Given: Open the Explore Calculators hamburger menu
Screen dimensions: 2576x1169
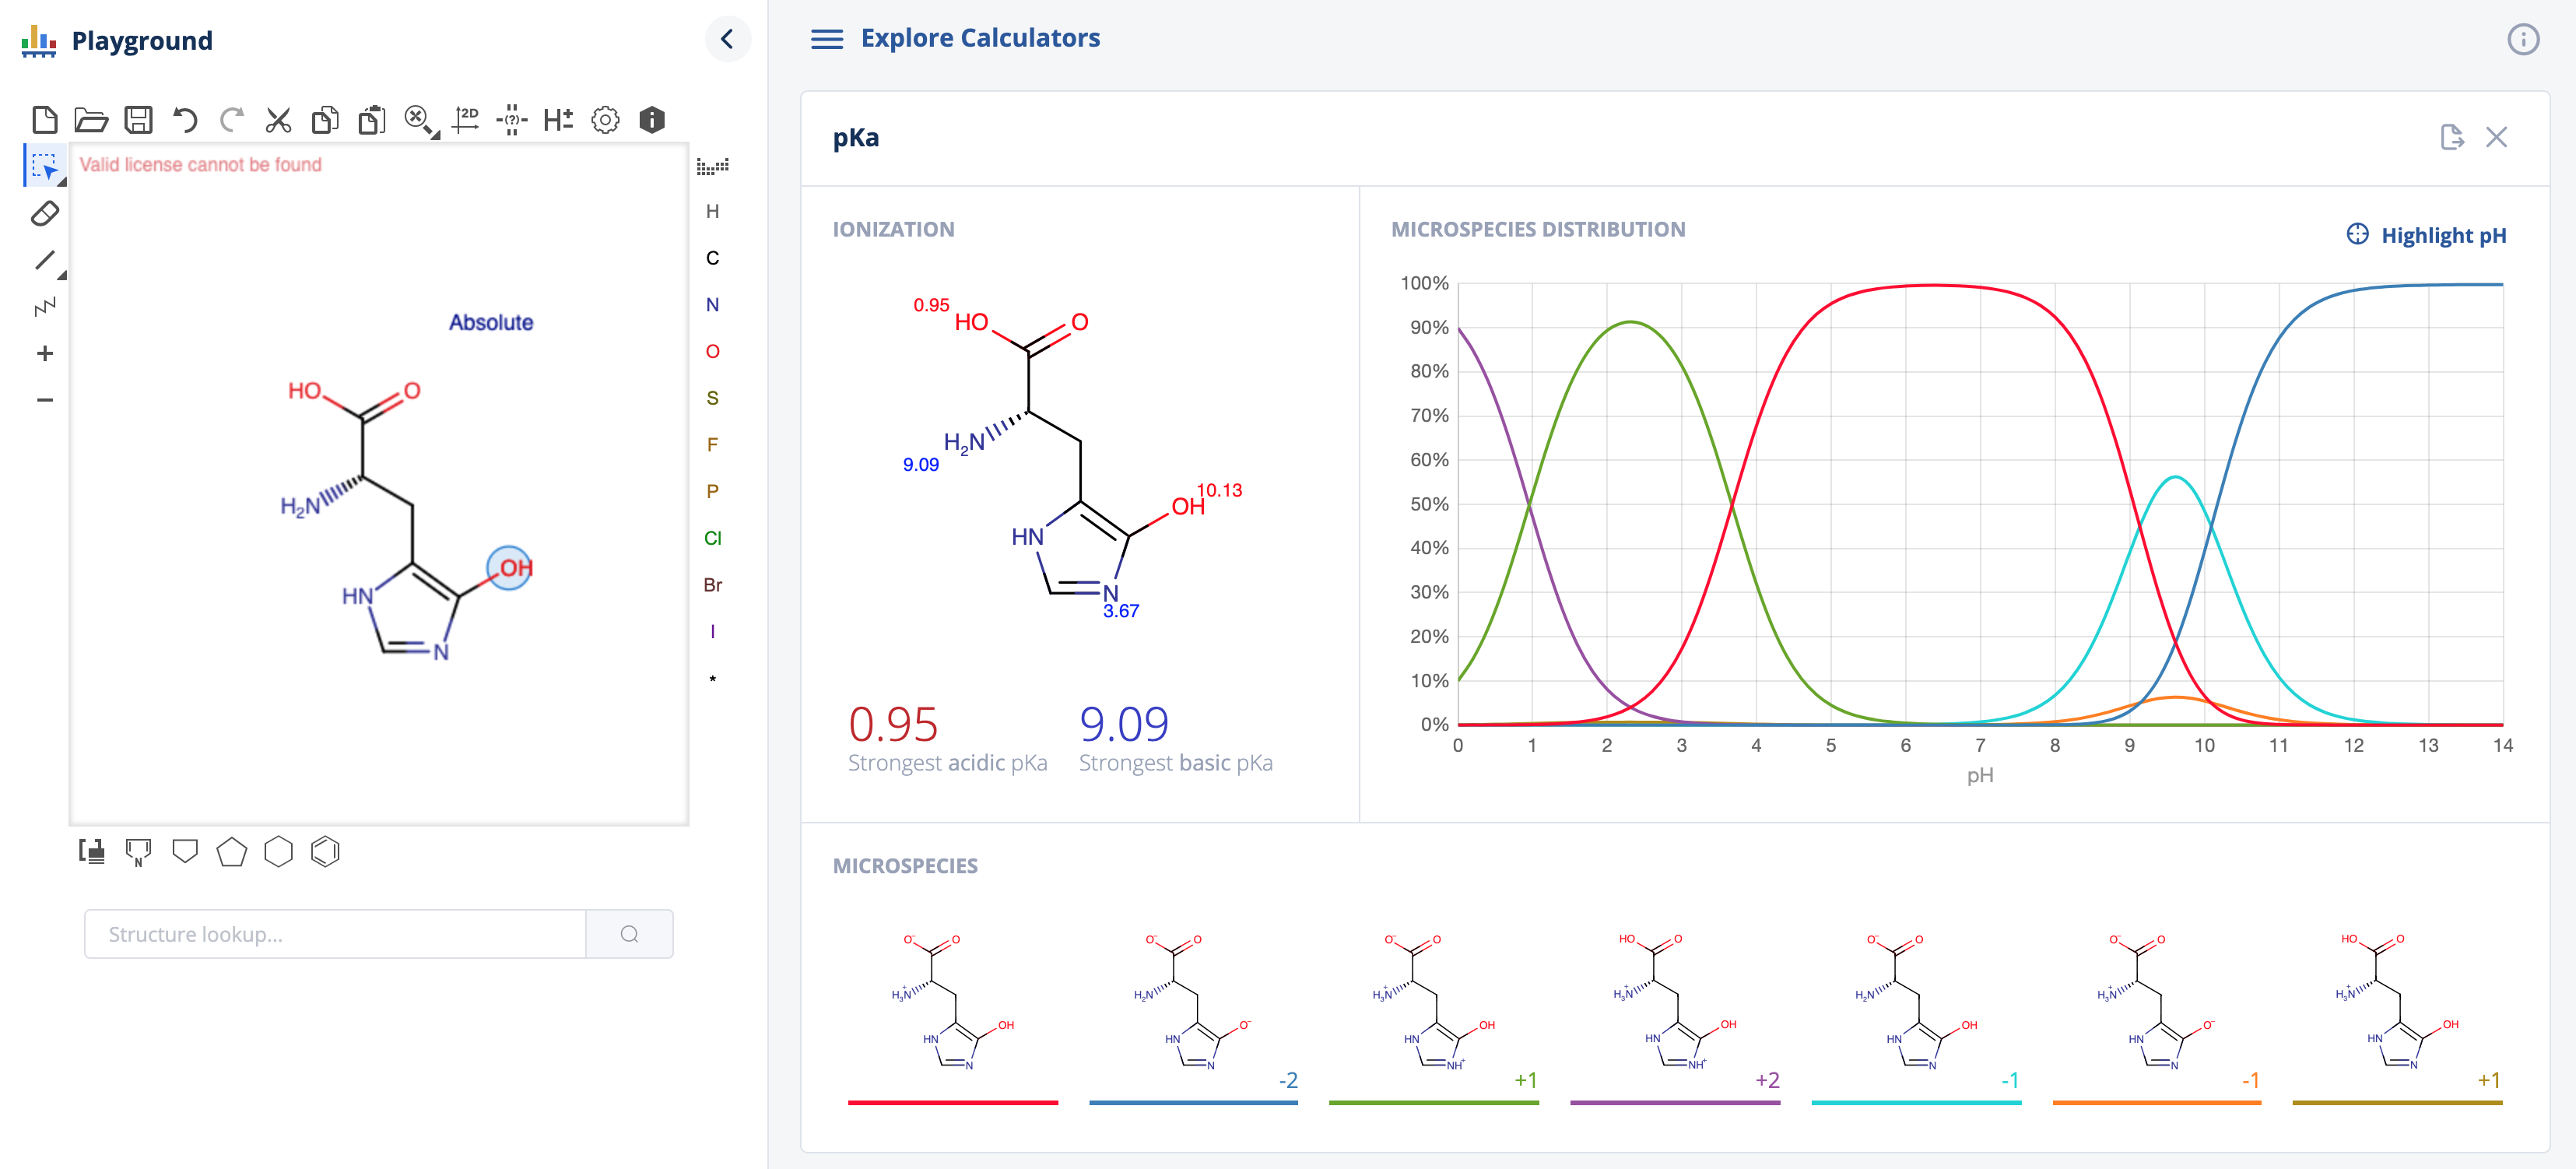Looking at the screenshot, I should [826, 39].
